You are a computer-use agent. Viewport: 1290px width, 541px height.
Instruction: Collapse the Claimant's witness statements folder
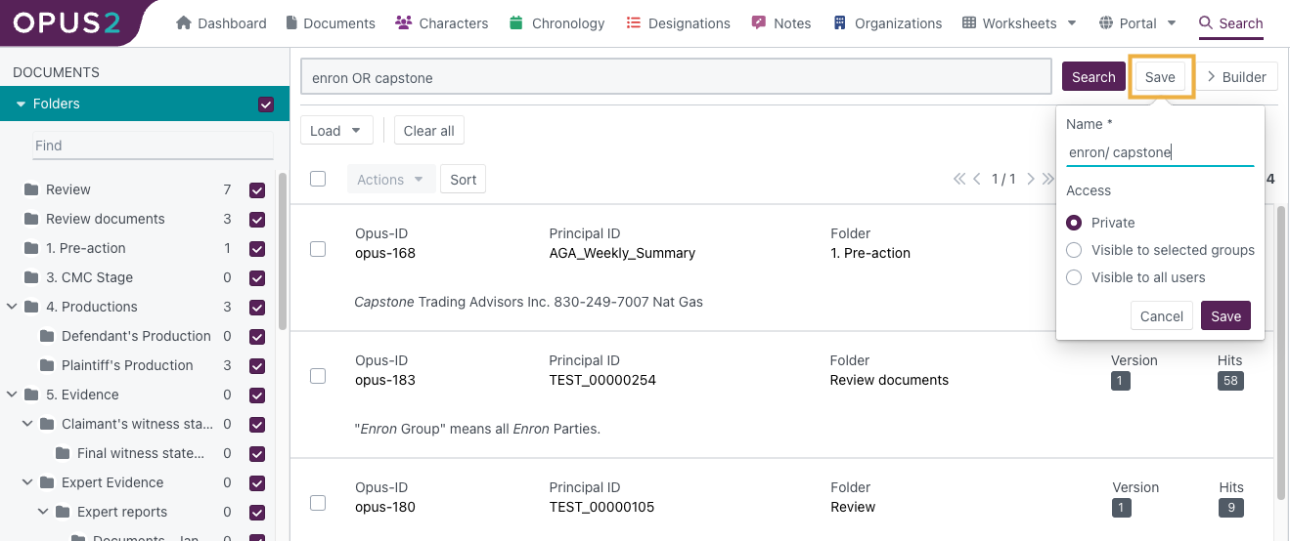coord(27,424)
